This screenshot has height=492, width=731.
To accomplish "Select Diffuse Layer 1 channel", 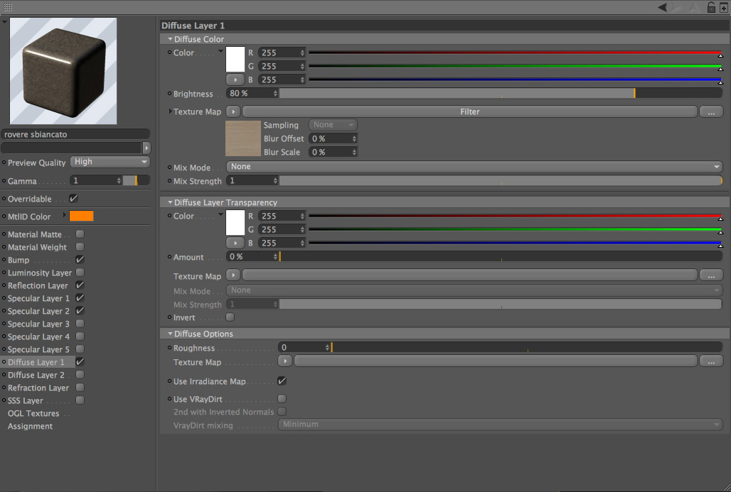I will click(x=36, y=362).
